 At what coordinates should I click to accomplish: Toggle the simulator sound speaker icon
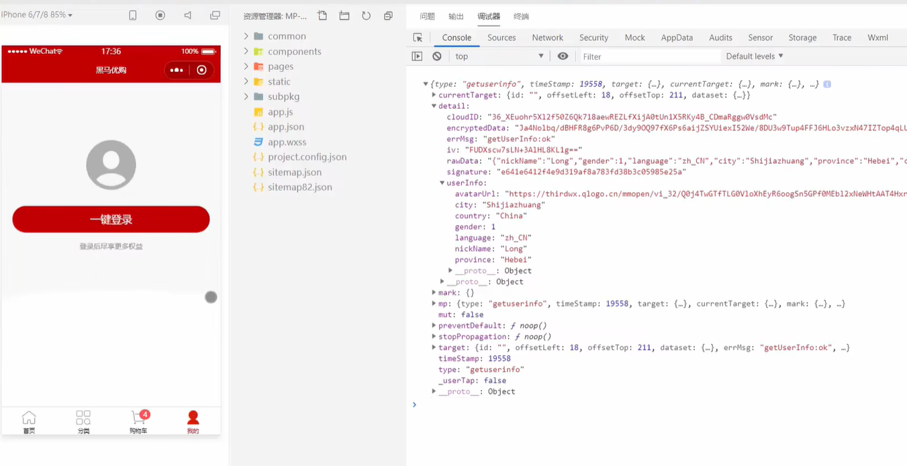click(188, 15)
